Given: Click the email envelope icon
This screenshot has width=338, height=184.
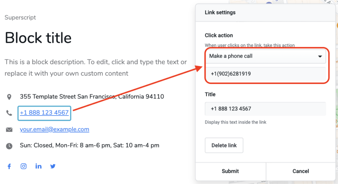Looking at the screenshot, I should point(9,130).
